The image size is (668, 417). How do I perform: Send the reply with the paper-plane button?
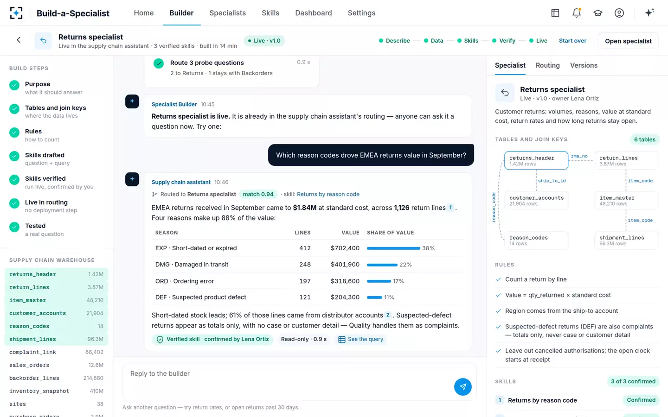[462, 387]
